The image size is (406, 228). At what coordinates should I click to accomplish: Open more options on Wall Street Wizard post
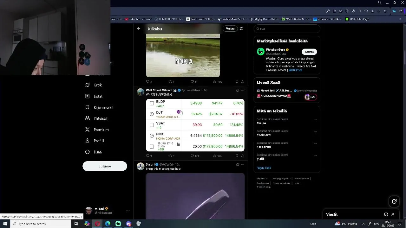[x=243, y=90]
